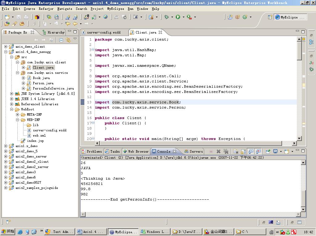Open the Source menu
The height and width of the screenshot is (236, 316).
point(29,9)
